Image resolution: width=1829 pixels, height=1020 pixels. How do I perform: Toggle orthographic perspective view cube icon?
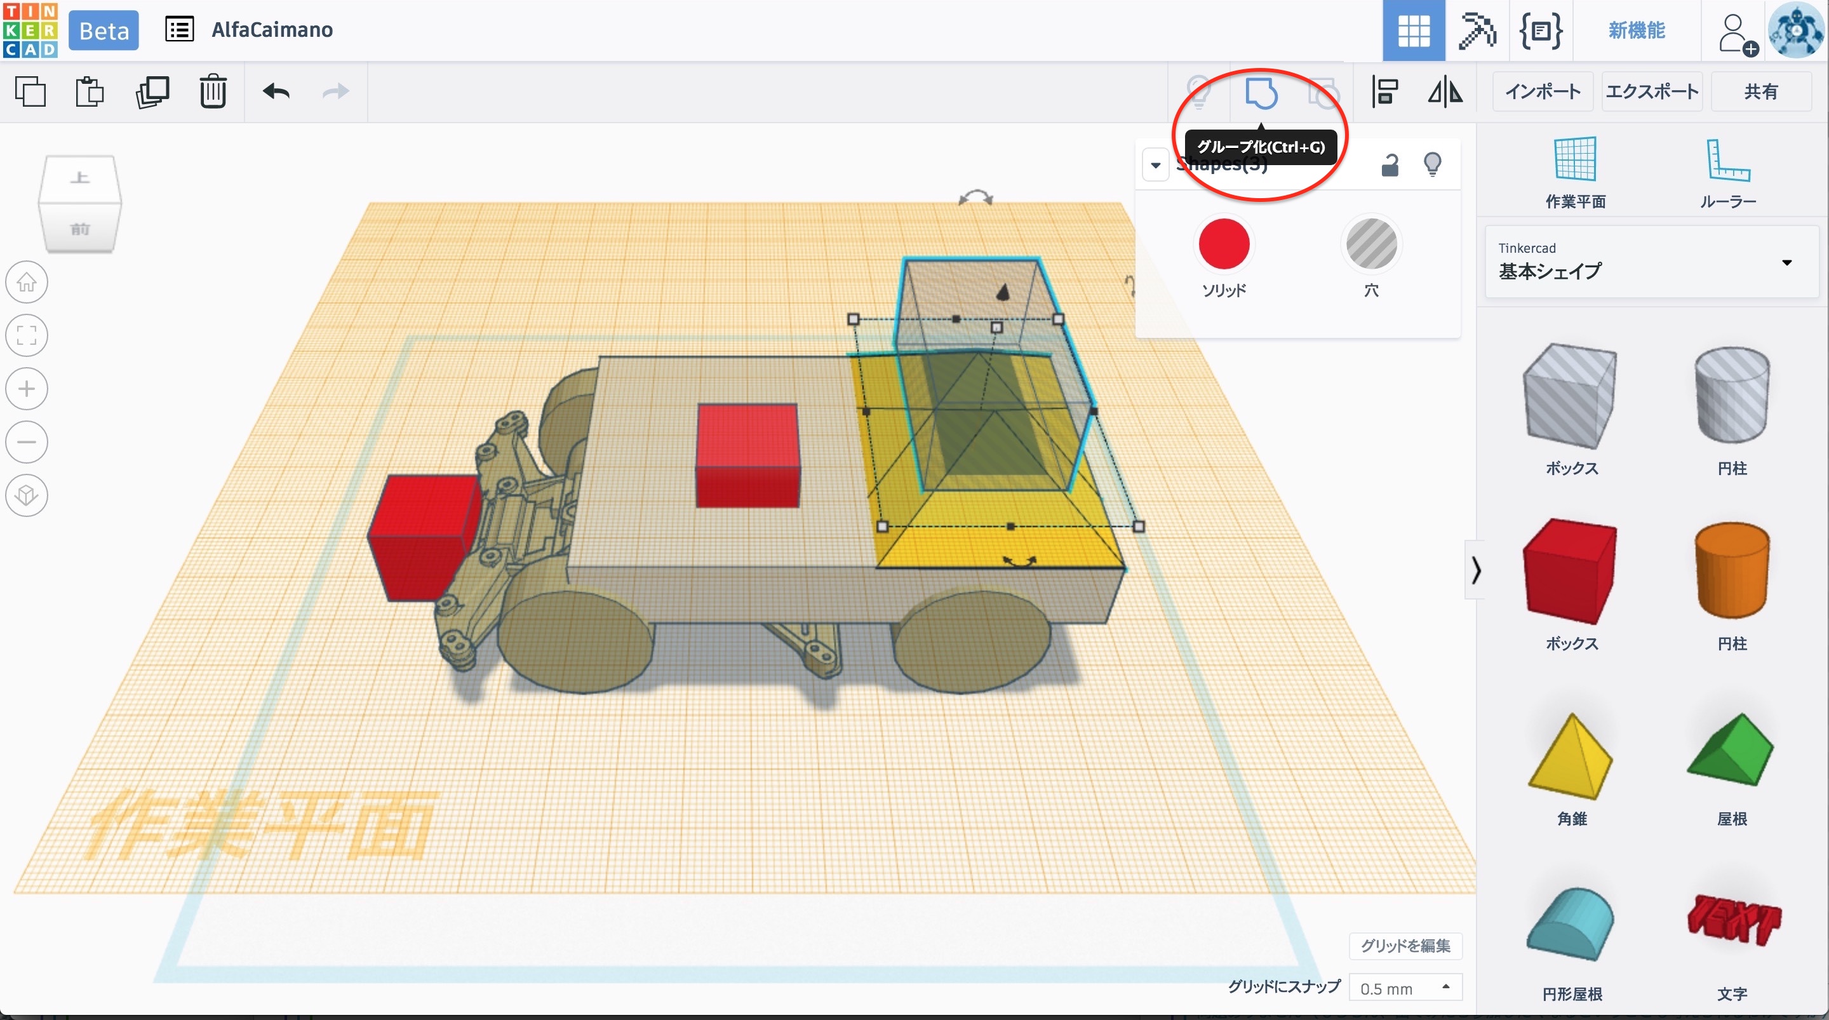coord(27,495)
